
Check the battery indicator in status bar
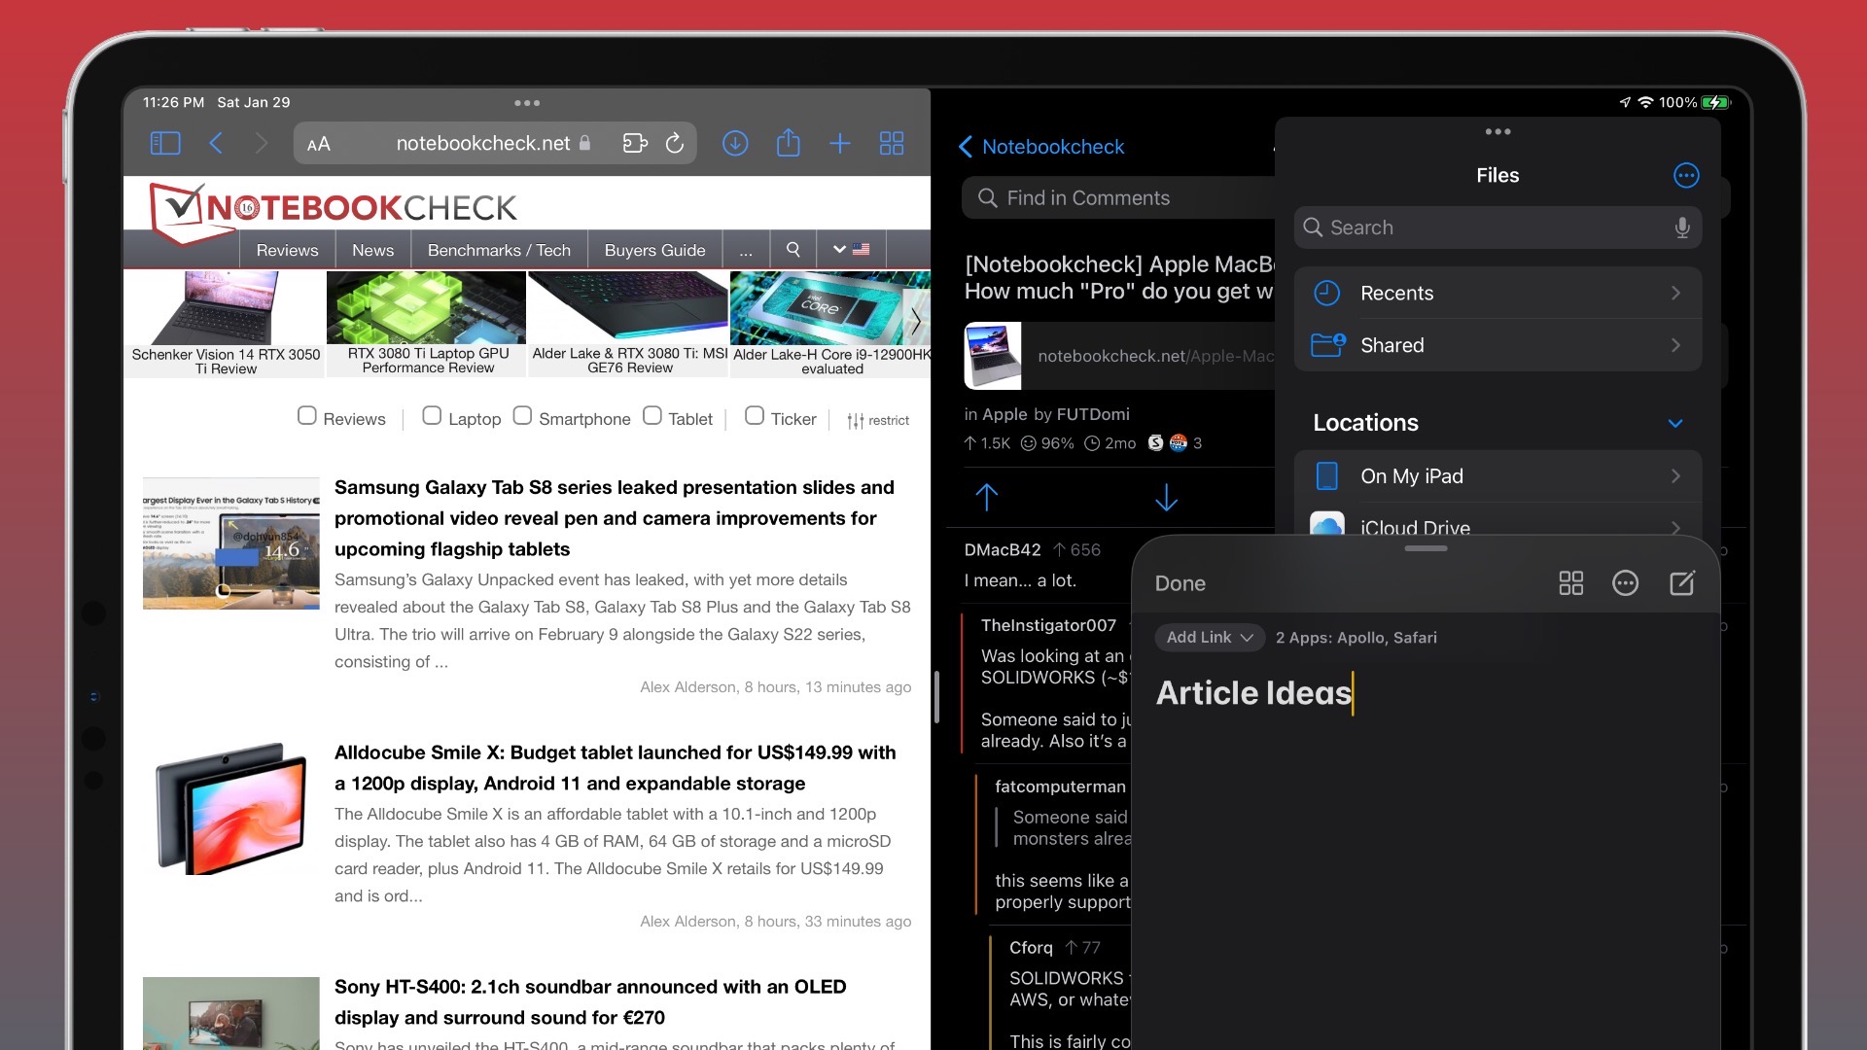1716,102
